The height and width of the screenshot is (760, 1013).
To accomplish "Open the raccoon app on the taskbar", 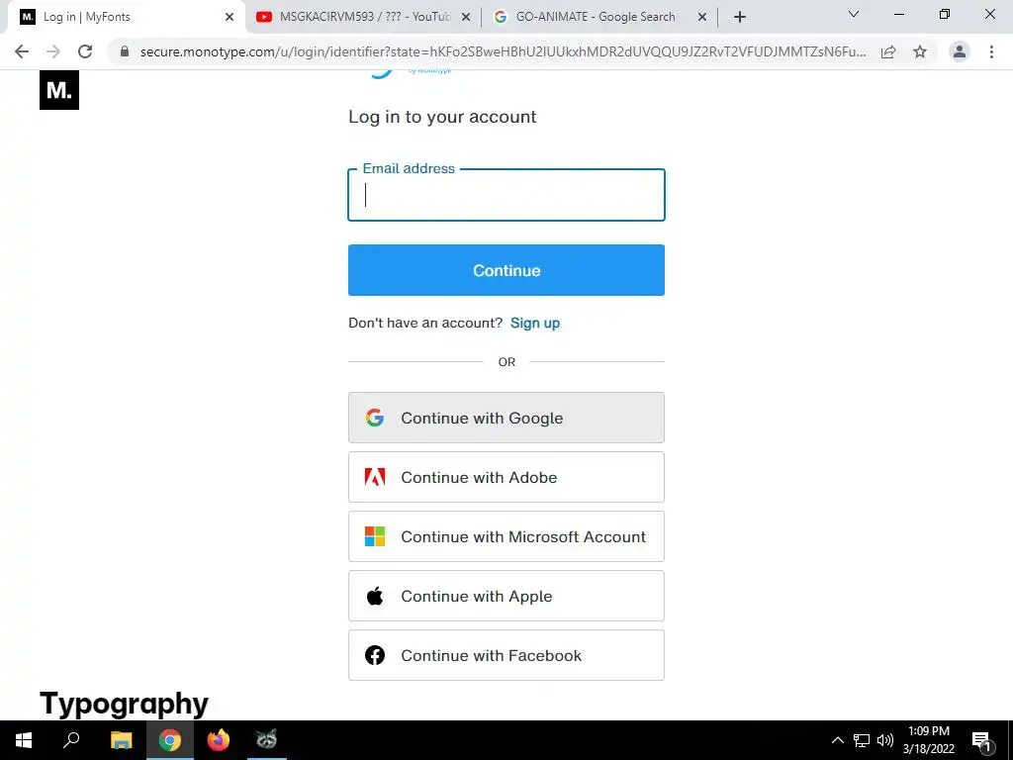I will click(266, 740).
